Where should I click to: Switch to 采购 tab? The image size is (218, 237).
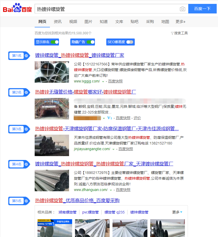[150, 22]
